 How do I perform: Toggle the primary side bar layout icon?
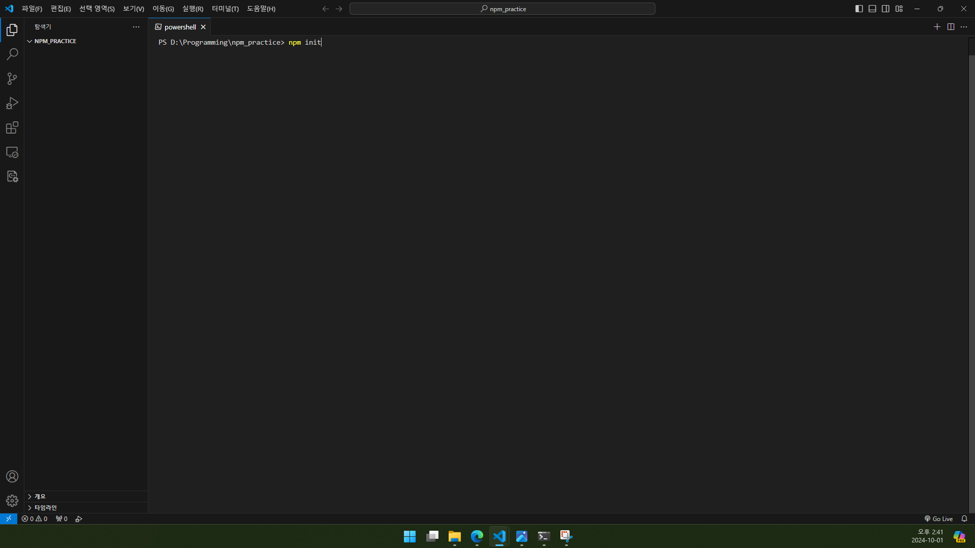(859, 9)
